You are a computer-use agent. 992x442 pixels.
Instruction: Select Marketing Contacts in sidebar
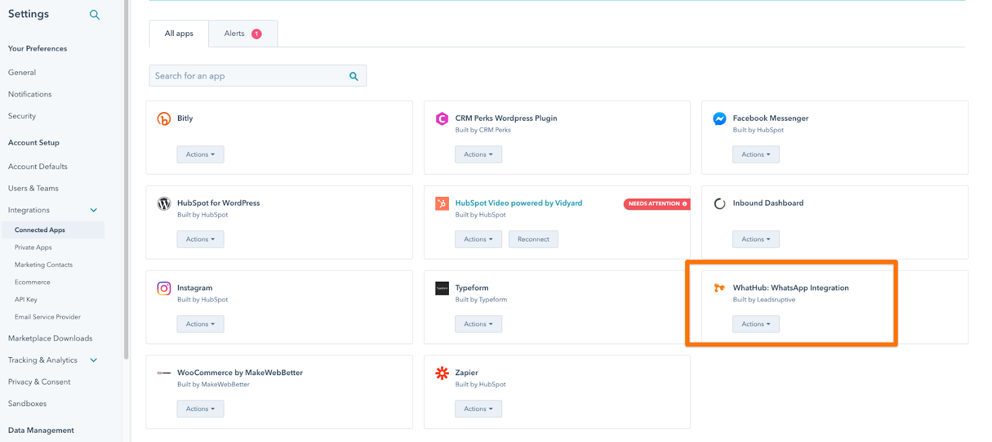pos(44,265)
